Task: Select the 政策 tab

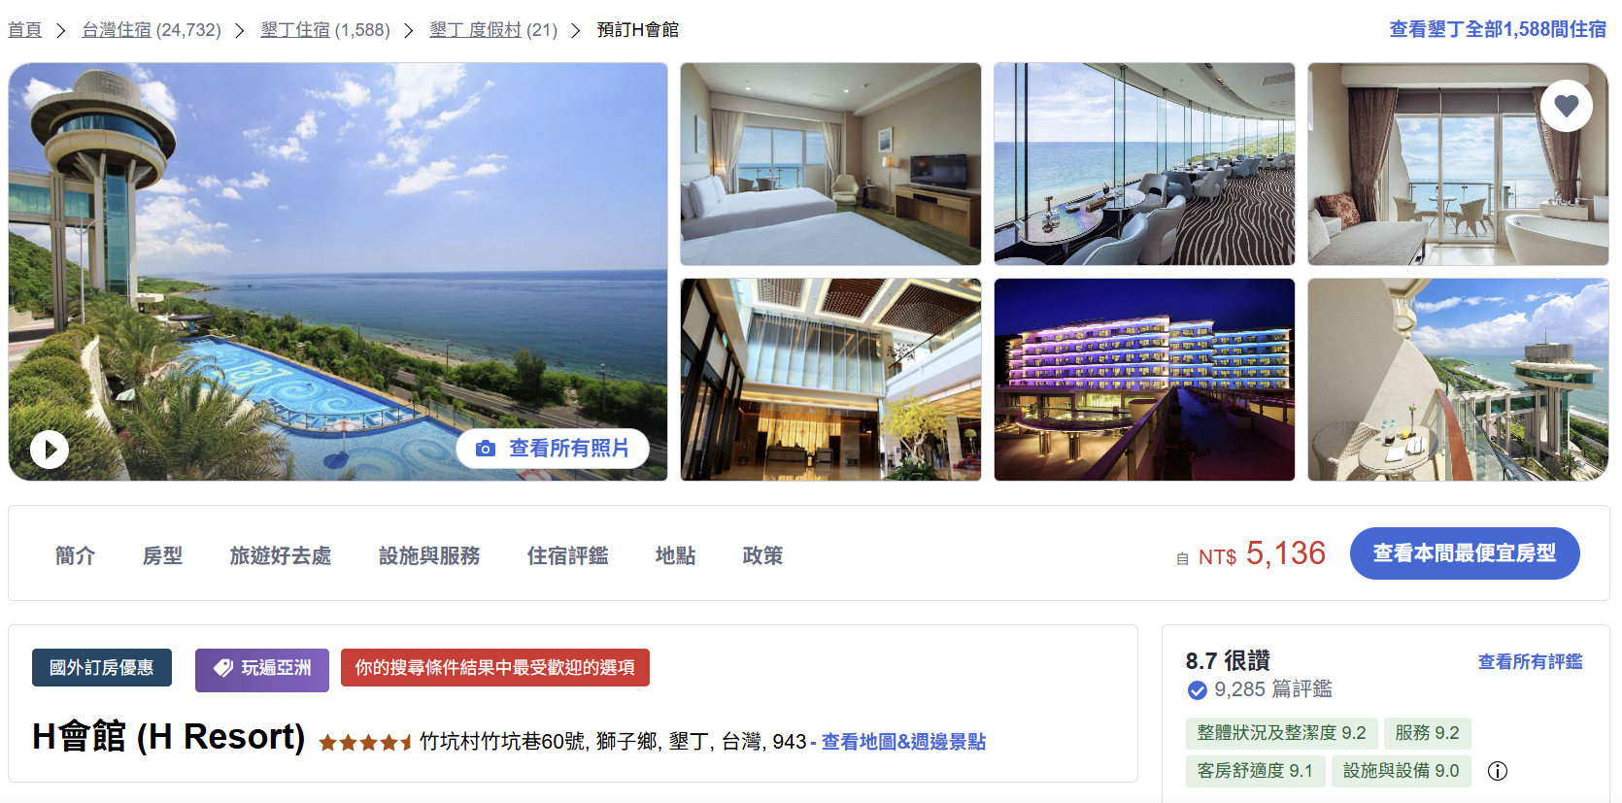Action: 762,555
